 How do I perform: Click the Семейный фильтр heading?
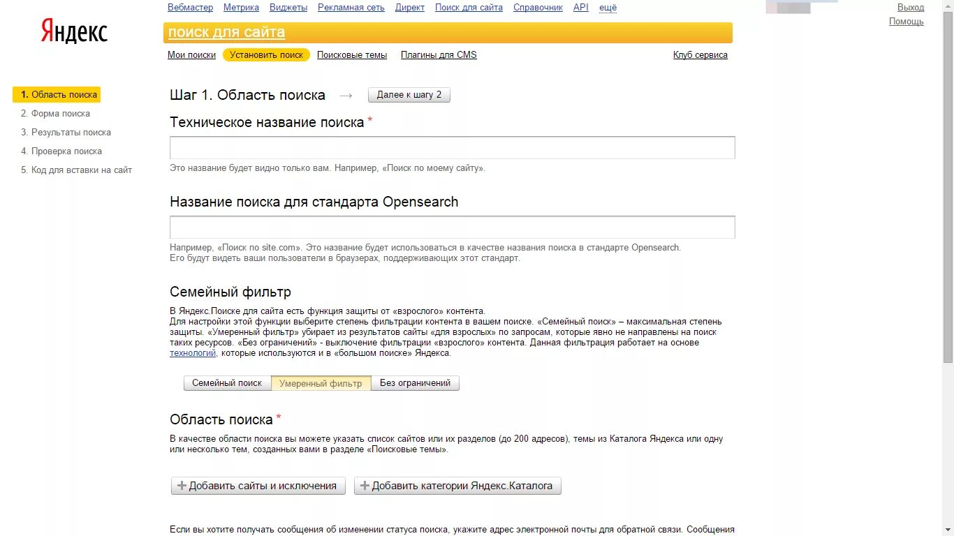(x=230, y=292)
